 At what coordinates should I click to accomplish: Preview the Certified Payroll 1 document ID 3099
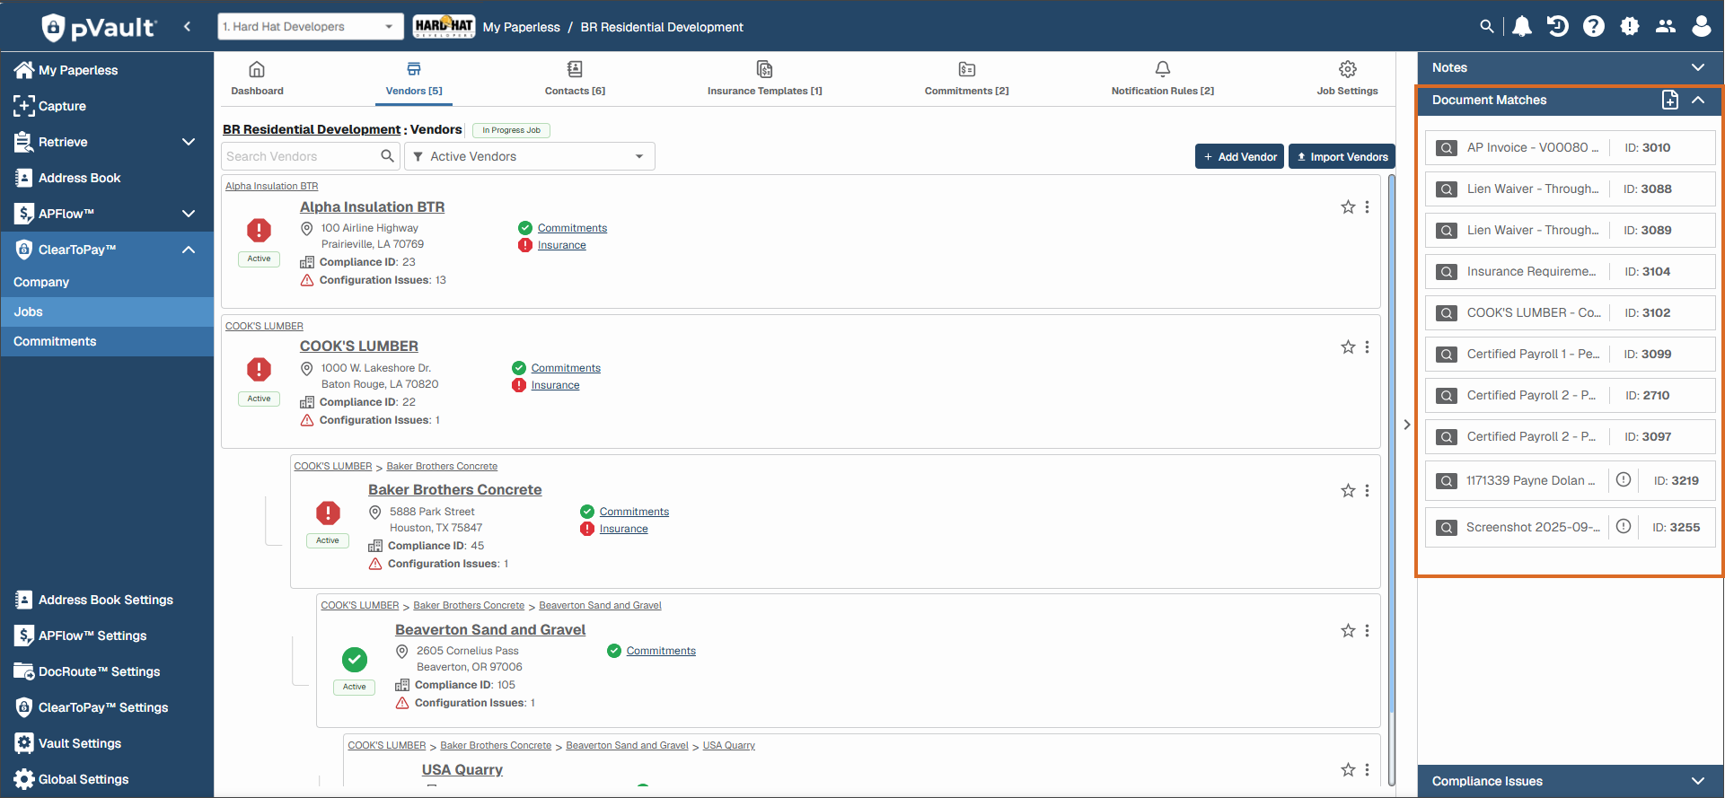click(x=1447, y=355)
